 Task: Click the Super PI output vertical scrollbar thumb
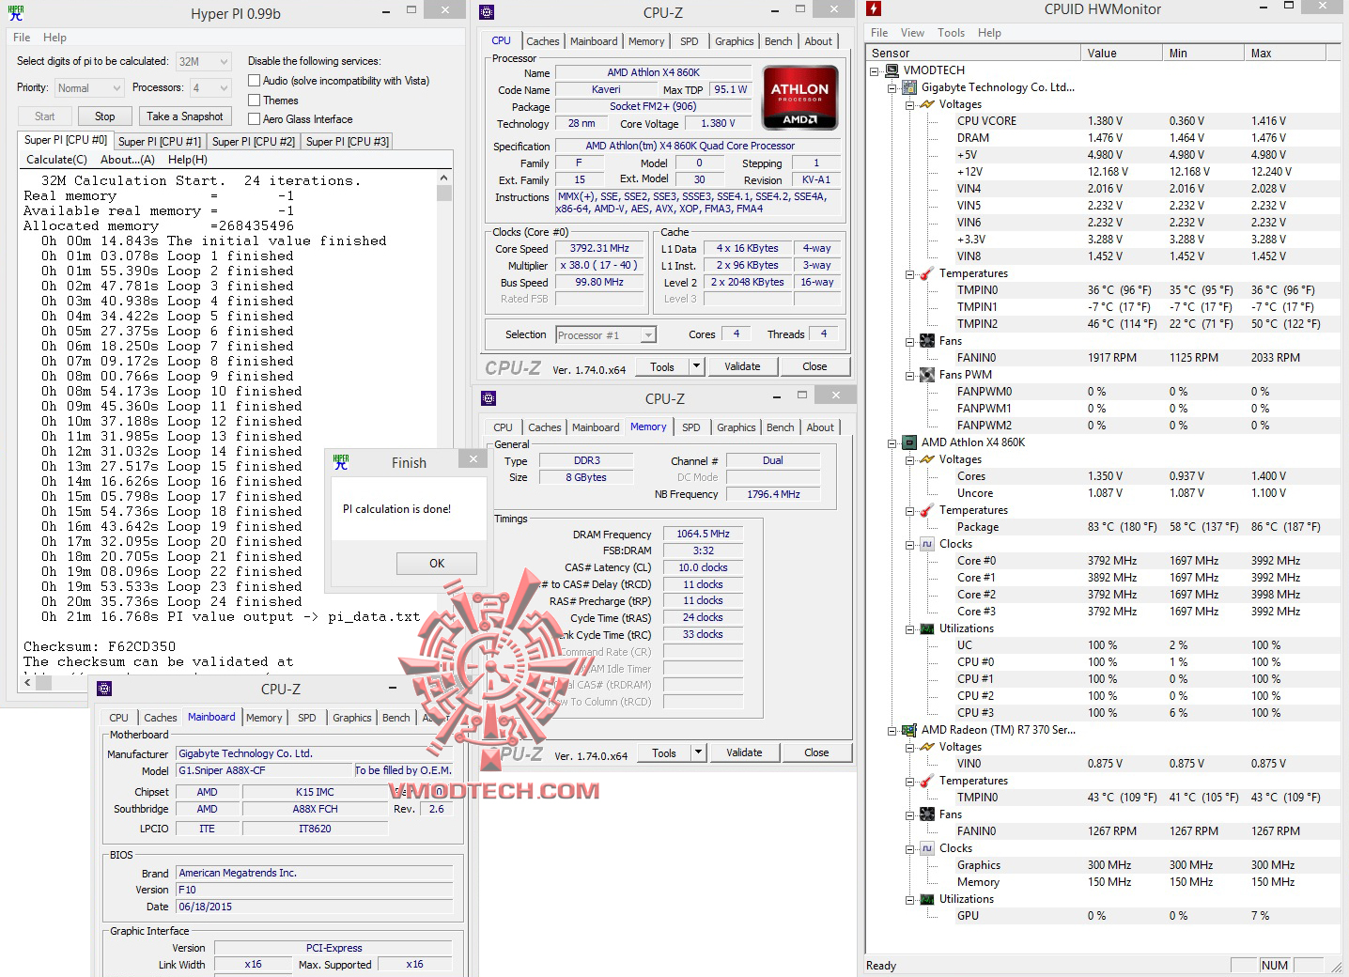tap(444, 193)
